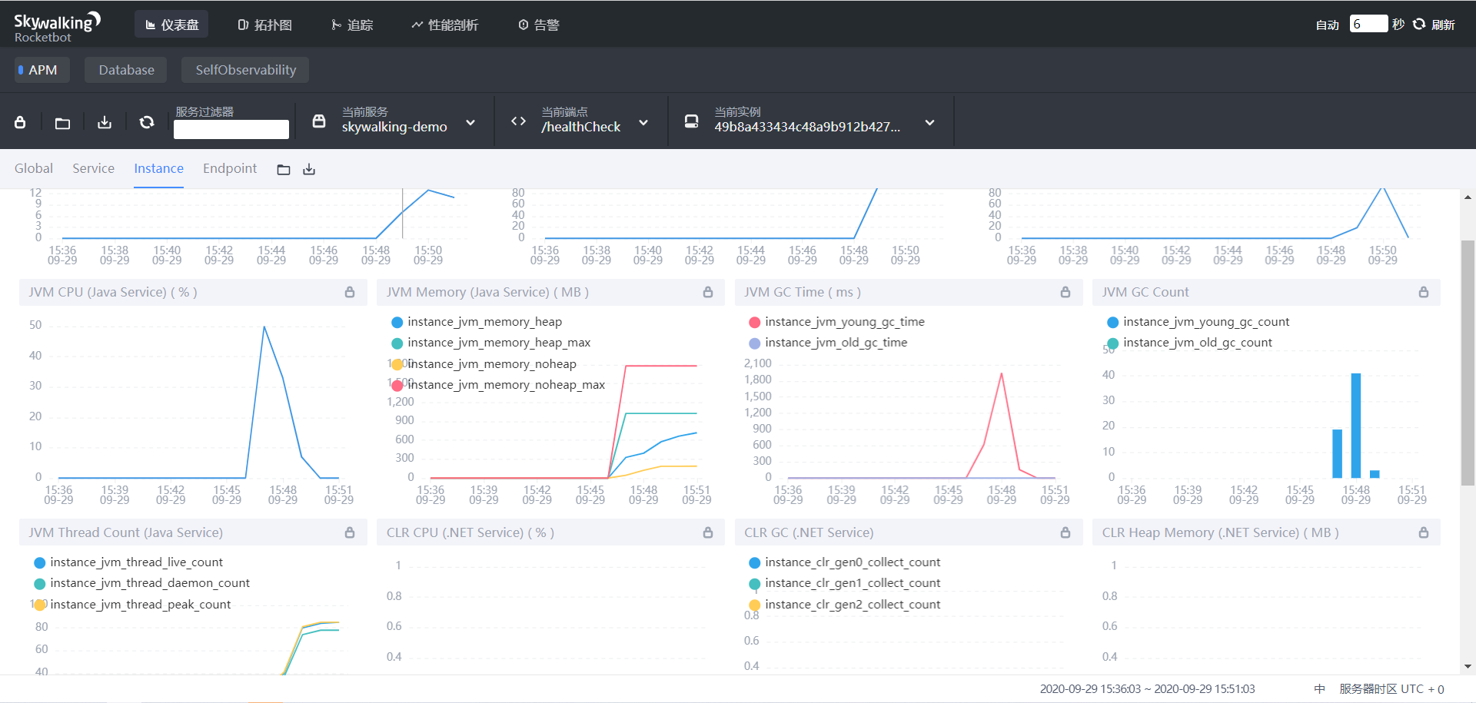Click the scrollbar down arrow
This screenshot has height=703, width=1476.
1468,667
